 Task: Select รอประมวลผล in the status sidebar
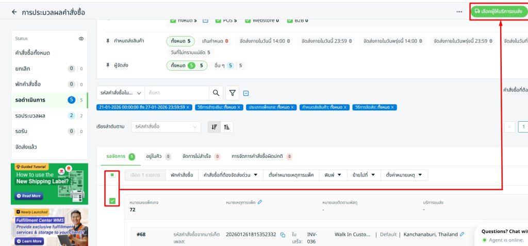click(x=30, y=116)
